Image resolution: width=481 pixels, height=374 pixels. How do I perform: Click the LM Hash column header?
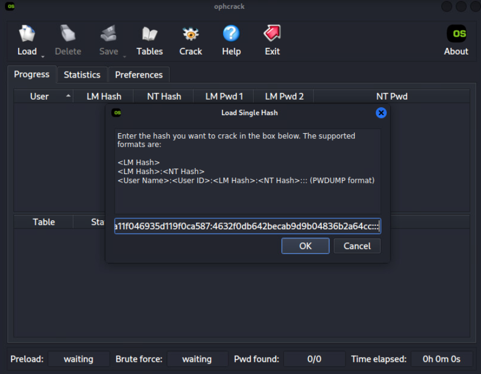click(x=104, y=96)
